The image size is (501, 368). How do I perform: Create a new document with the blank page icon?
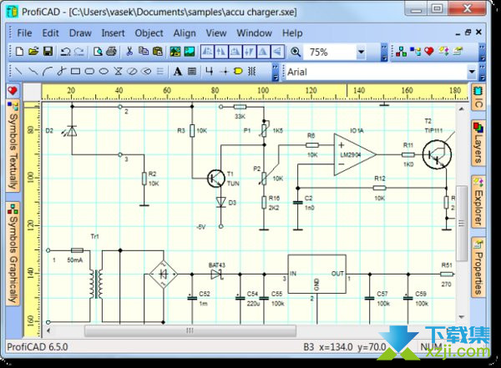pyautogui.click(x=19, y=52)
